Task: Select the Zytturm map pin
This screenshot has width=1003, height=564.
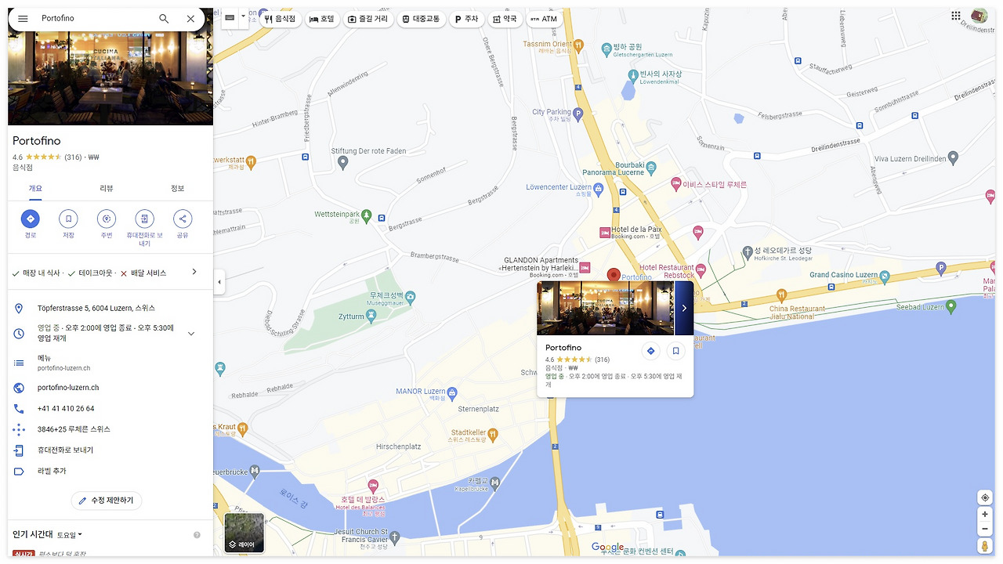Action: click(x=371, y=316)
